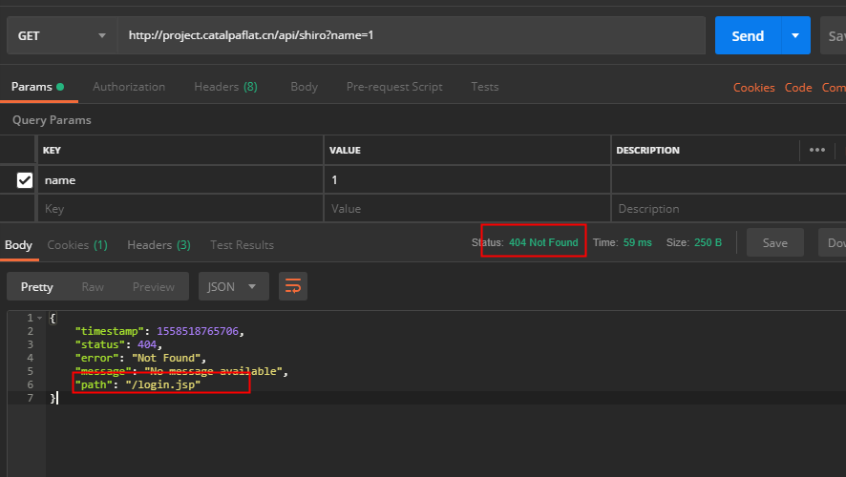Switch response view to Raw
Screen dimensions: 846x477
pyautogui.click(x=93, y=287)
